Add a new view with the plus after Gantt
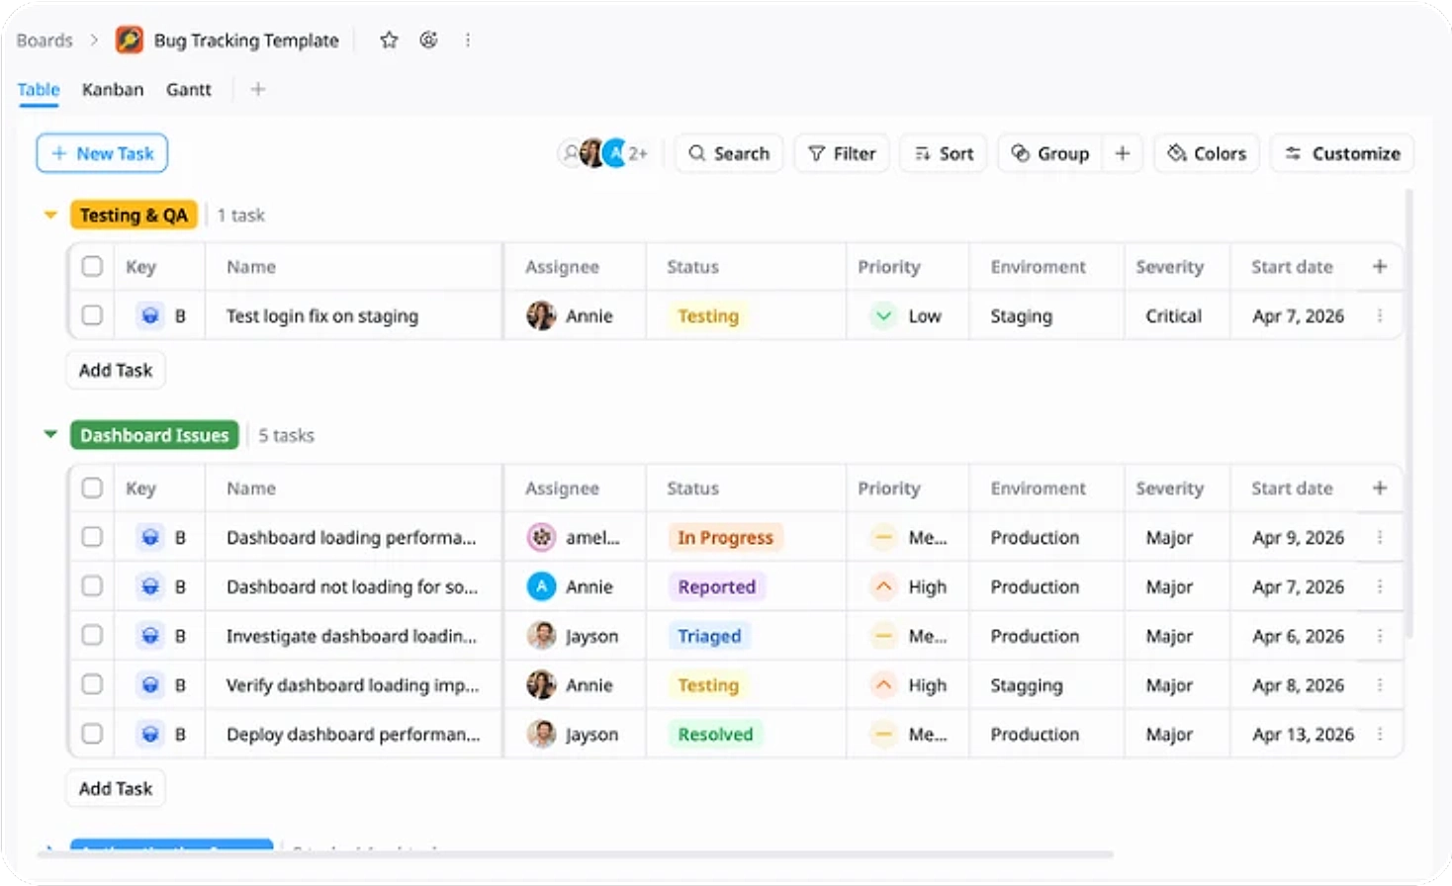The width and height of the screenshot is (1452, 886). coord(258,89)
